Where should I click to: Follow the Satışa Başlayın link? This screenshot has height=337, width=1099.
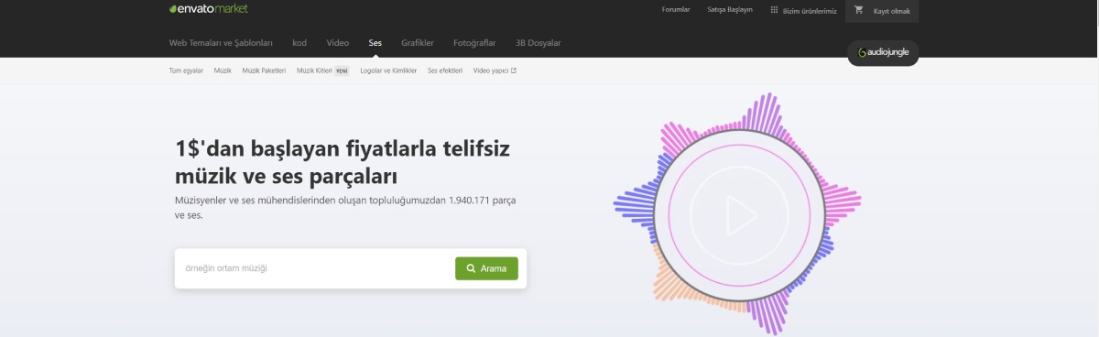pyautogui.click(x=730, y=10)
